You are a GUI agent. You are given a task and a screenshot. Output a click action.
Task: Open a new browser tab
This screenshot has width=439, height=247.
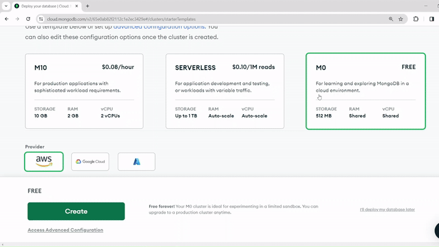coord(87,6)
